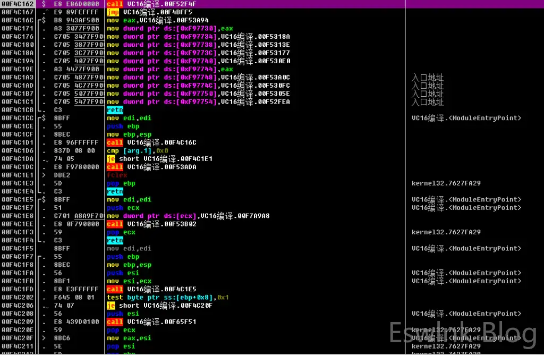Select the mov to ds:[0xF97748] instruction

click(x=198, y=78)
